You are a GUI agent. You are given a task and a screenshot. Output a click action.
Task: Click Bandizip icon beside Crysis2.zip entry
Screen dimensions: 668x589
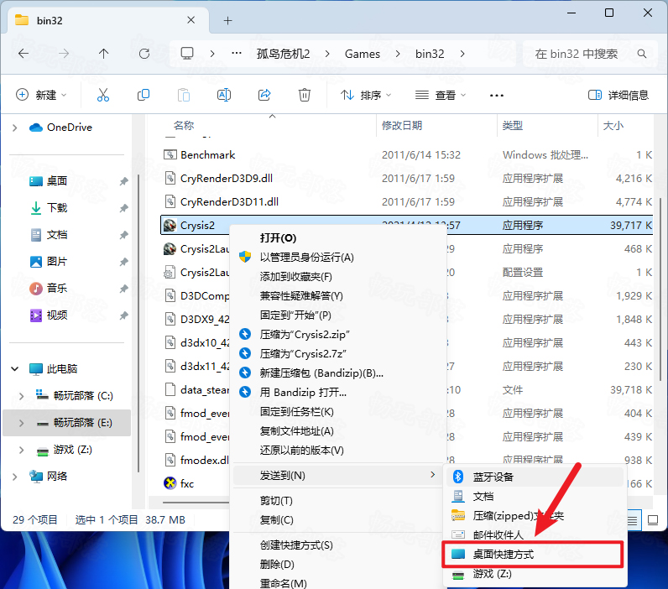point(245,334)
